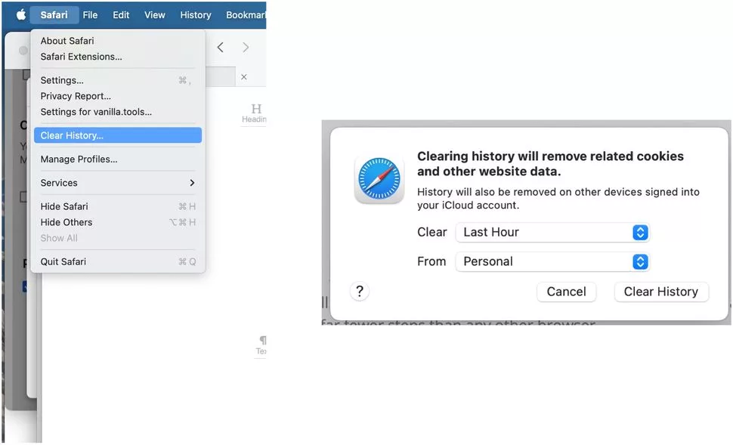Image resolution: width=733 pixels, height=445 pixels.
Task: Go forward with the forward arrow
Action: pos(246,47)
